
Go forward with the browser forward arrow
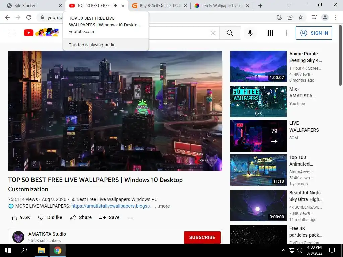[18, 17]
